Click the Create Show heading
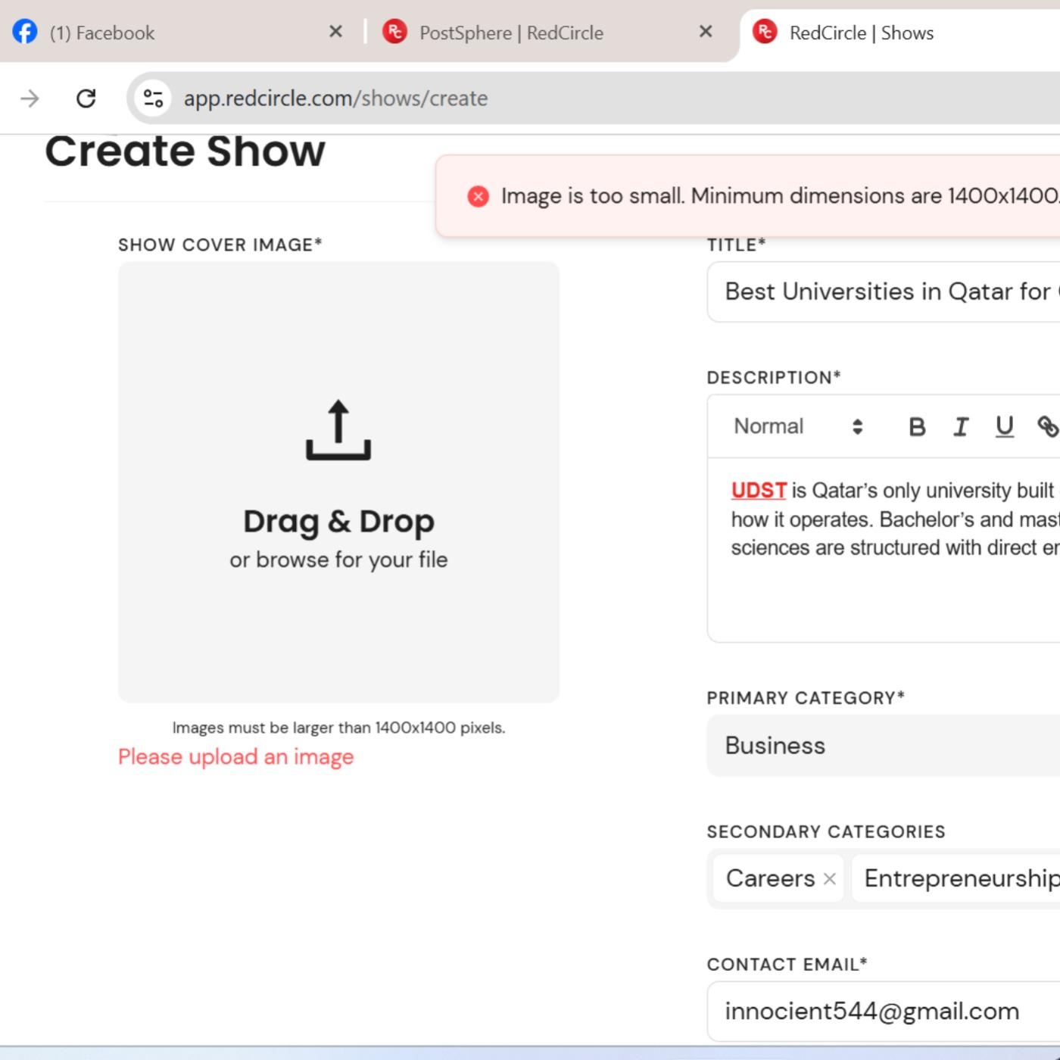Image resolution: width=1060 pixels, height=1060 pixels. (185, 151)
